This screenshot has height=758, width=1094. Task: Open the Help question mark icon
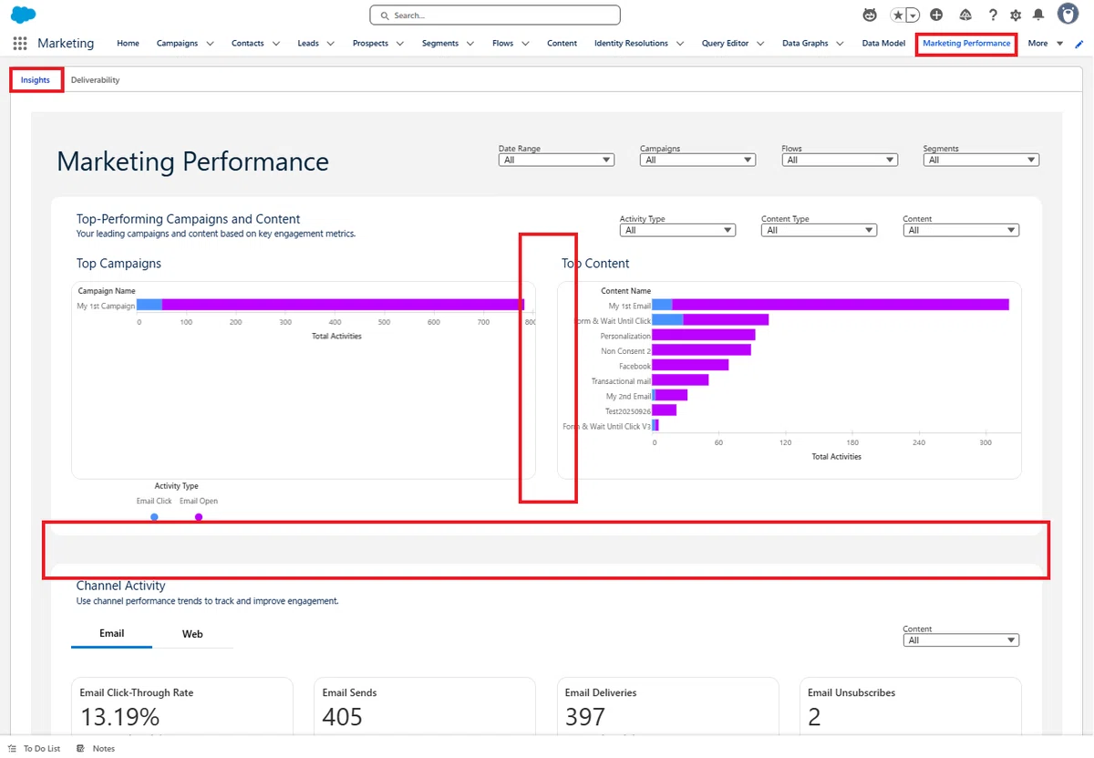tap(993, 16)
